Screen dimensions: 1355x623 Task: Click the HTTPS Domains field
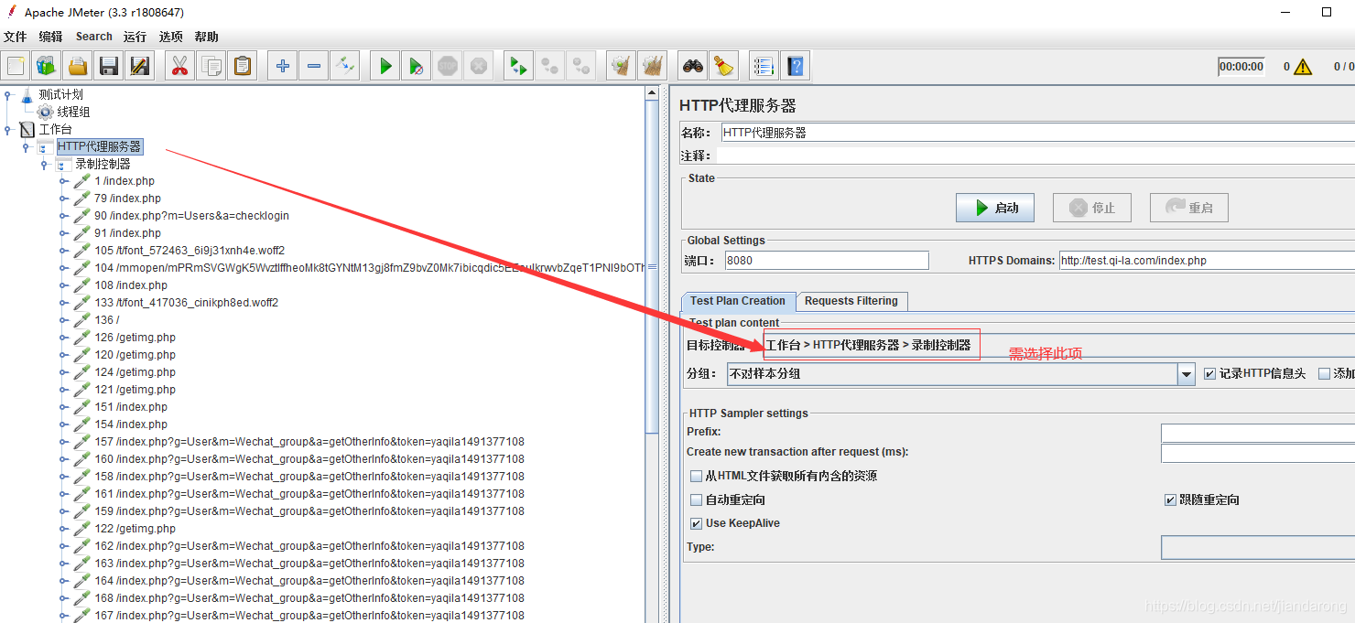1207,261
